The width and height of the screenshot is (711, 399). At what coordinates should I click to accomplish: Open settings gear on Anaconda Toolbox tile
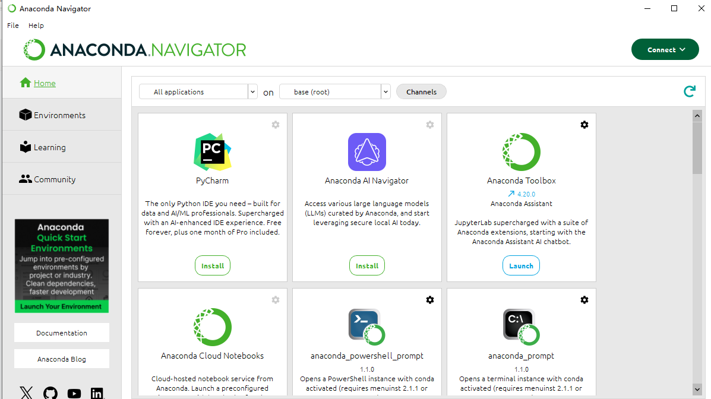click(x=584, y=125)
